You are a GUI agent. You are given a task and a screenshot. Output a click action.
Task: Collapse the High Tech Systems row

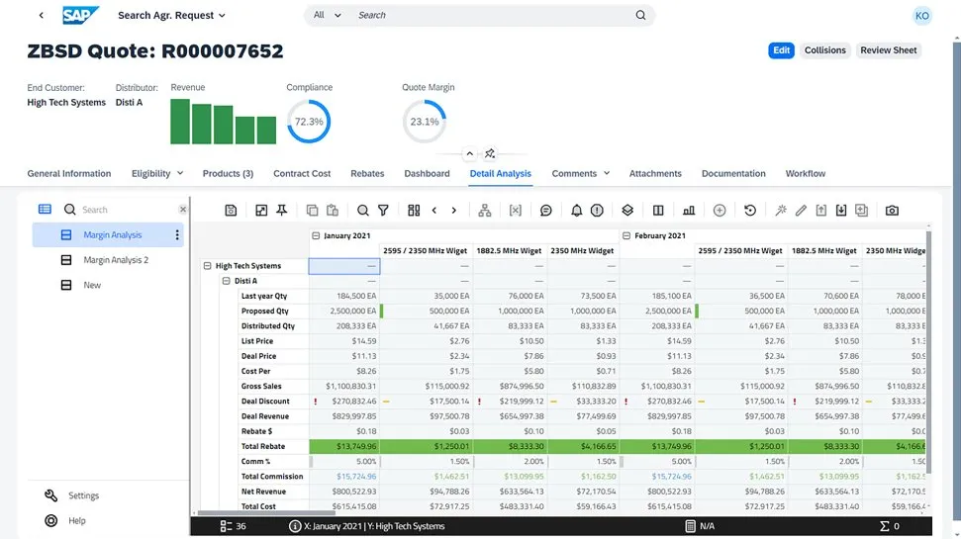(208, 266)
